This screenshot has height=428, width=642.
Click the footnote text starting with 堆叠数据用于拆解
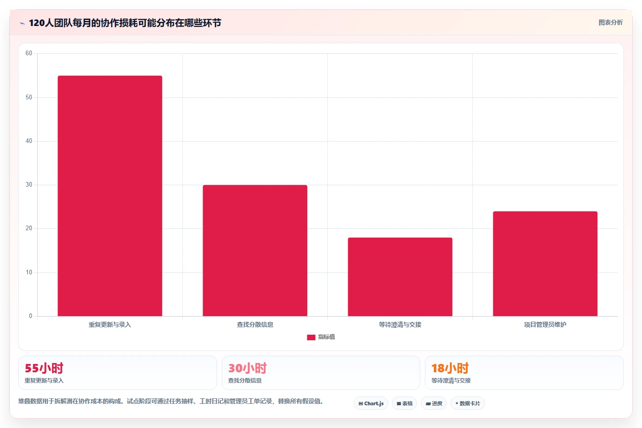[171, 401]
